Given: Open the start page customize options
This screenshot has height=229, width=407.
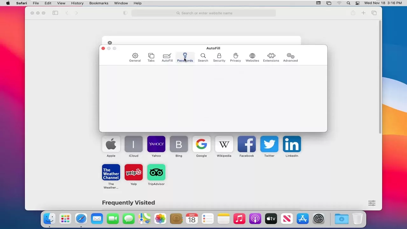Looking at the screenshot, I should click(x=372, y=203).
